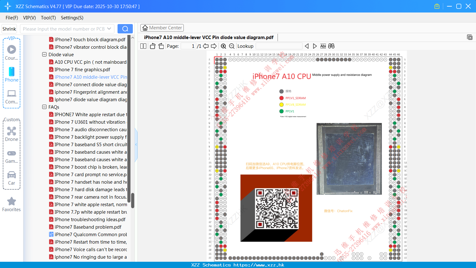Open IPhone 7 fine graphics.pdf
Viewport: 476px width, 268px height.
[x=80, y=69]
